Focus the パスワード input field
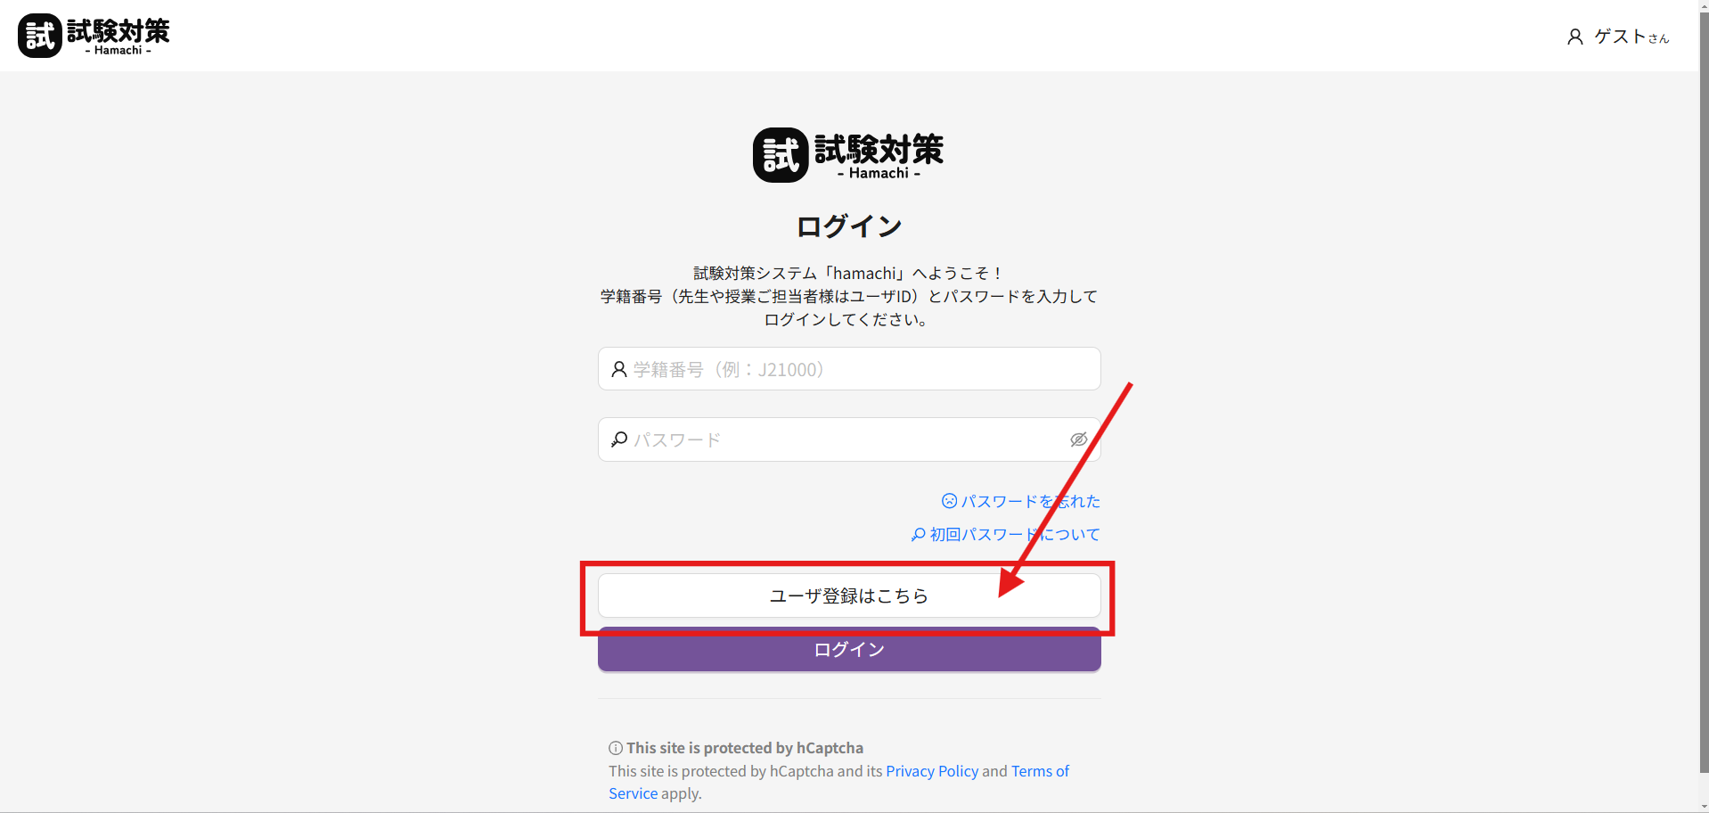 pos(846,439)
